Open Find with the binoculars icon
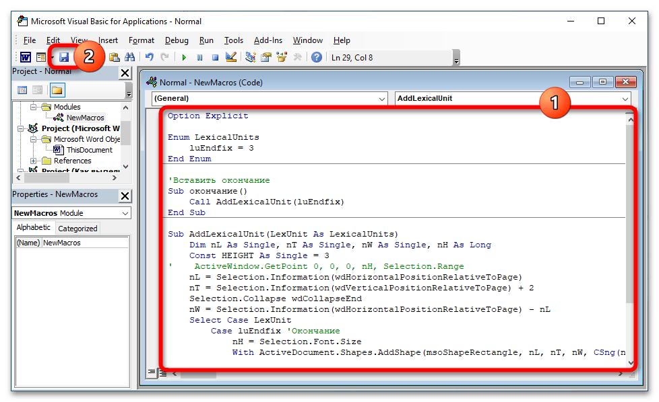This screenshot has width=659, height=402. [130, 57]
